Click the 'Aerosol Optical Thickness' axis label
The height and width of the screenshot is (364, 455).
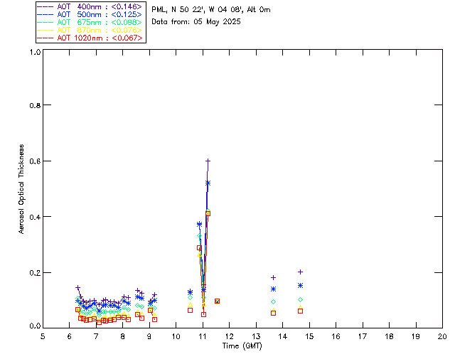click(x=21, y=189)
